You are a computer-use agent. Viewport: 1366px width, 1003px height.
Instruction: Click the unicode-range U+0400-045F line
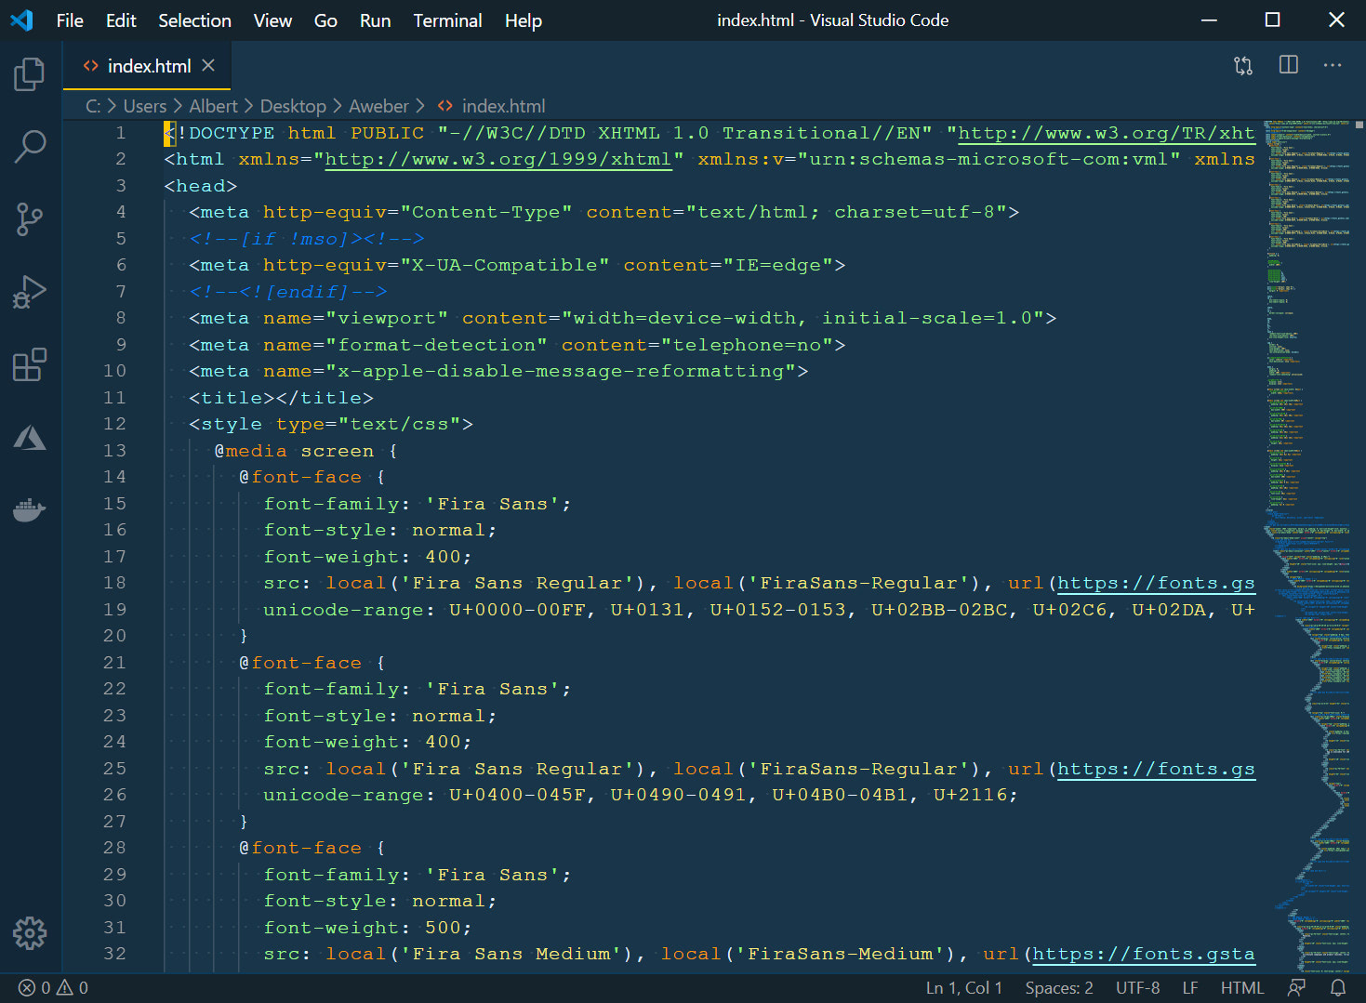641,795
